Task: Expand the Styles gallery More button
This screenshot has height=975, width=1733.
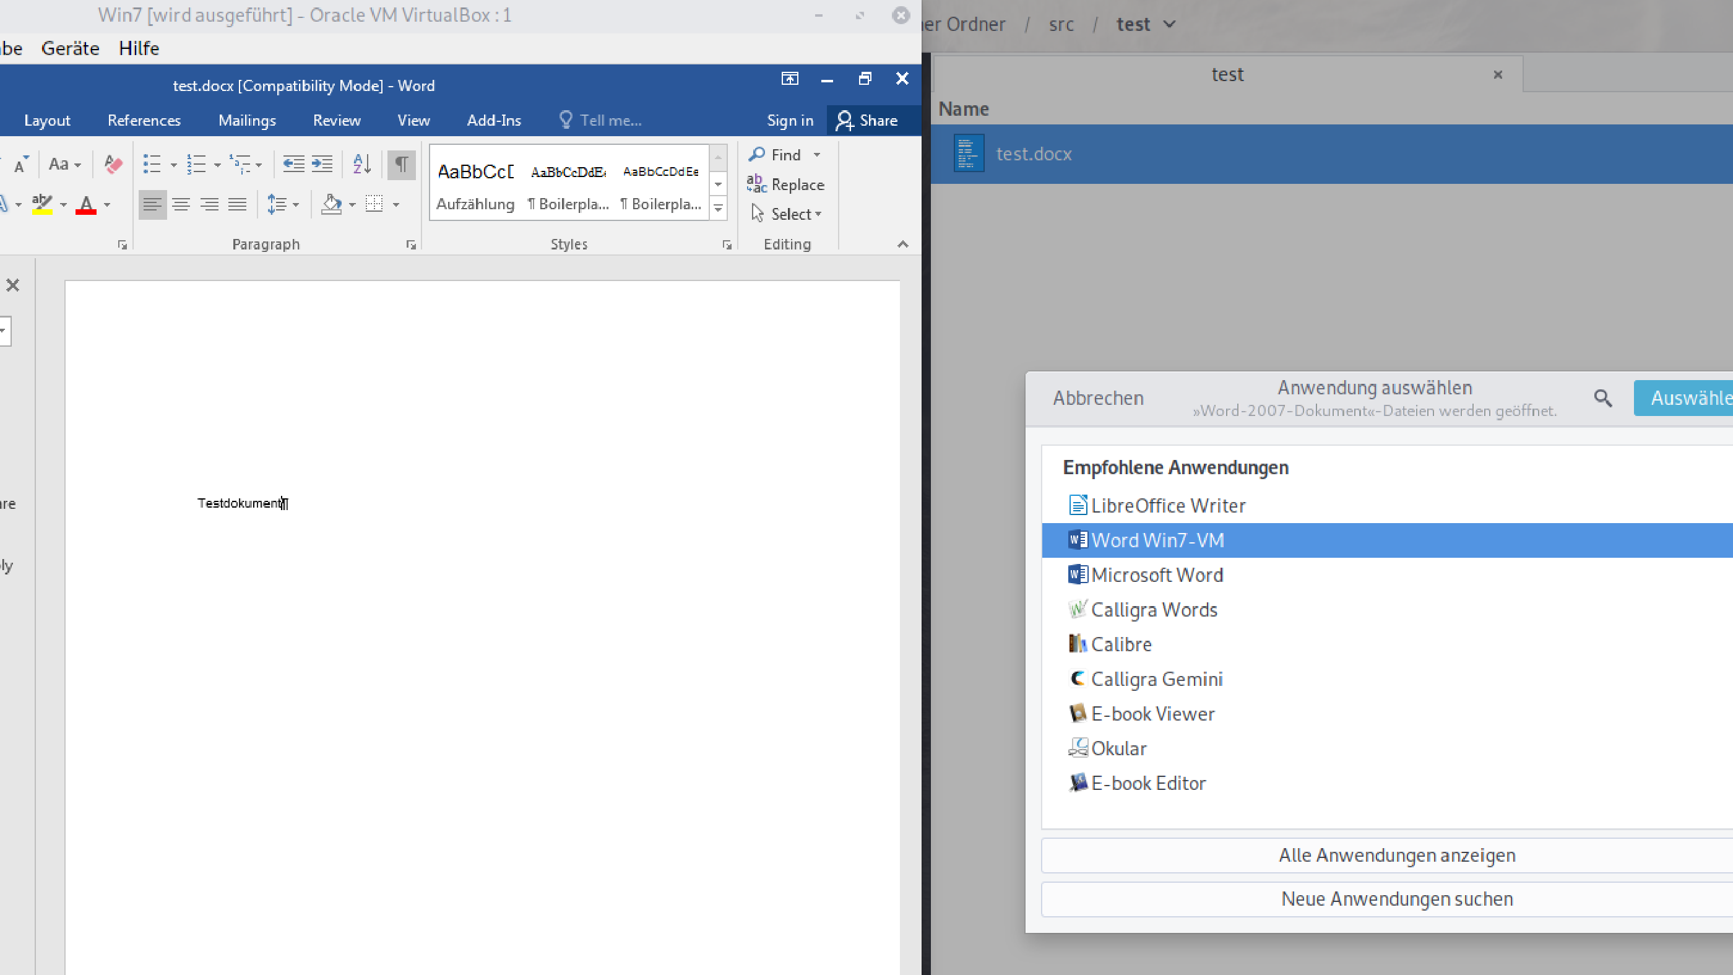Action: [719, 209]
